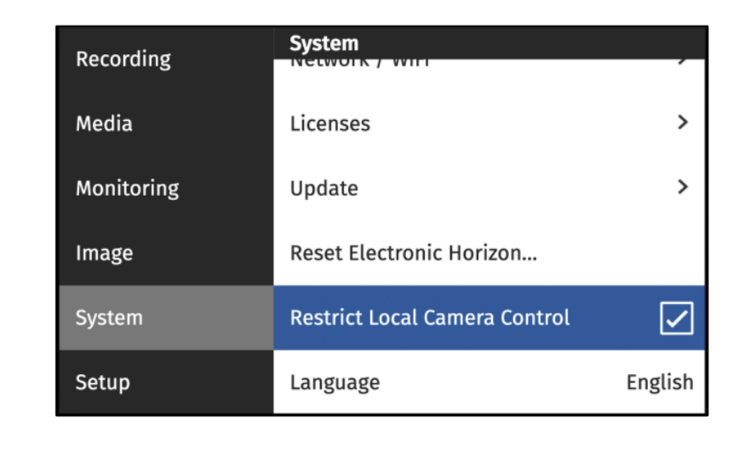Open the Update settings entry
The image size is (744, 451).
click(x=324, y=188)
